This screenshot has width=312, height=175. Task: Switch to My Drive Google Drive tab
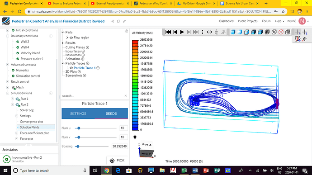pos(197,3)
